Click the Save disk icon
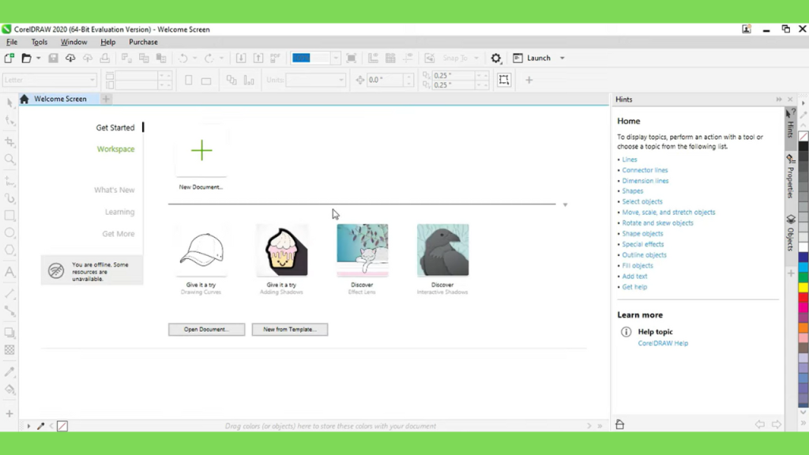Screen dimensions: 809x455 [x=53, y=58]
